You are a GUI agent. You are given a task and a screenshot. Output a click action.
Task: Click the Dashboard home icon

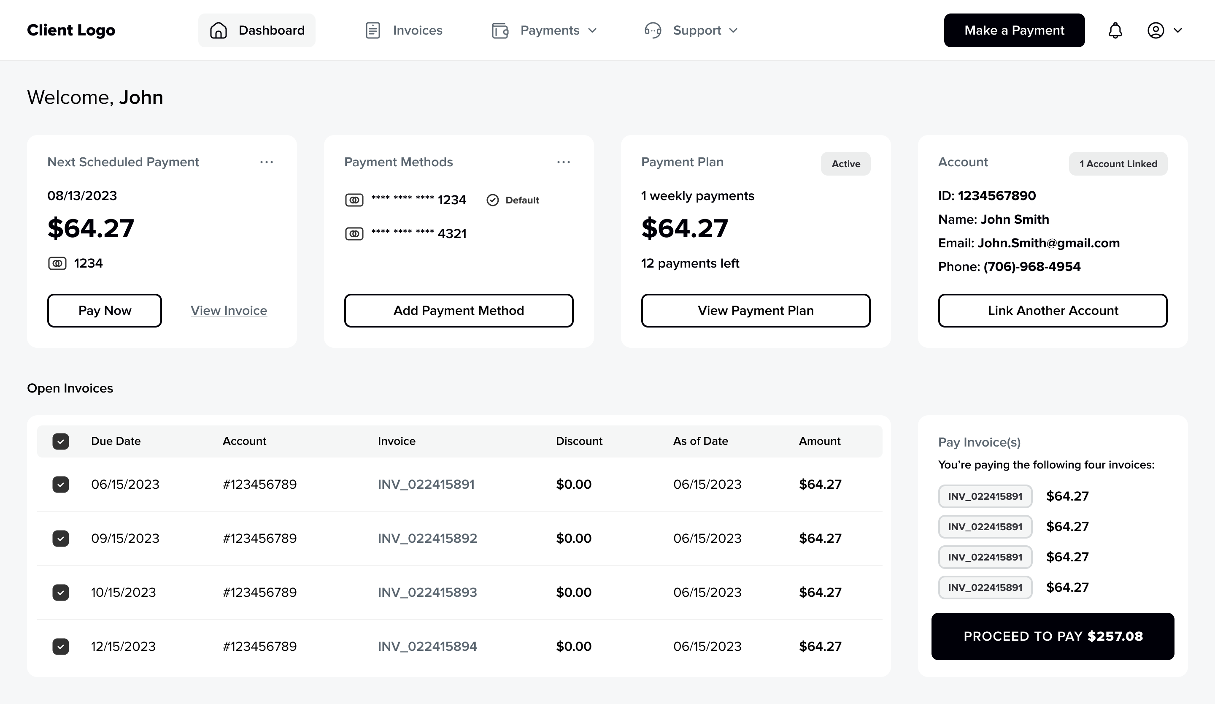click(219, 30)
